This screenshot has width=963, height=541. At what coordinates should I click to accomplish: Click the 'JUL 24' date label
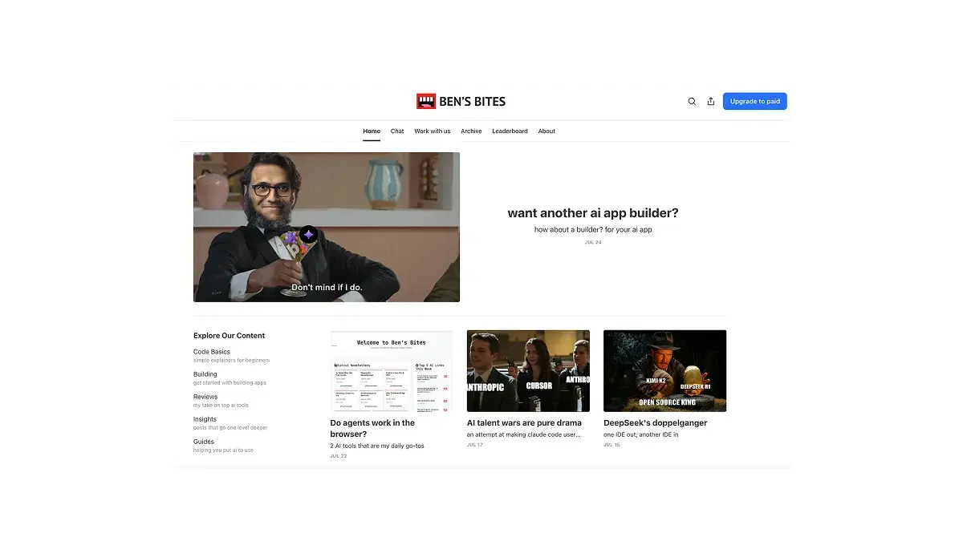593,242
